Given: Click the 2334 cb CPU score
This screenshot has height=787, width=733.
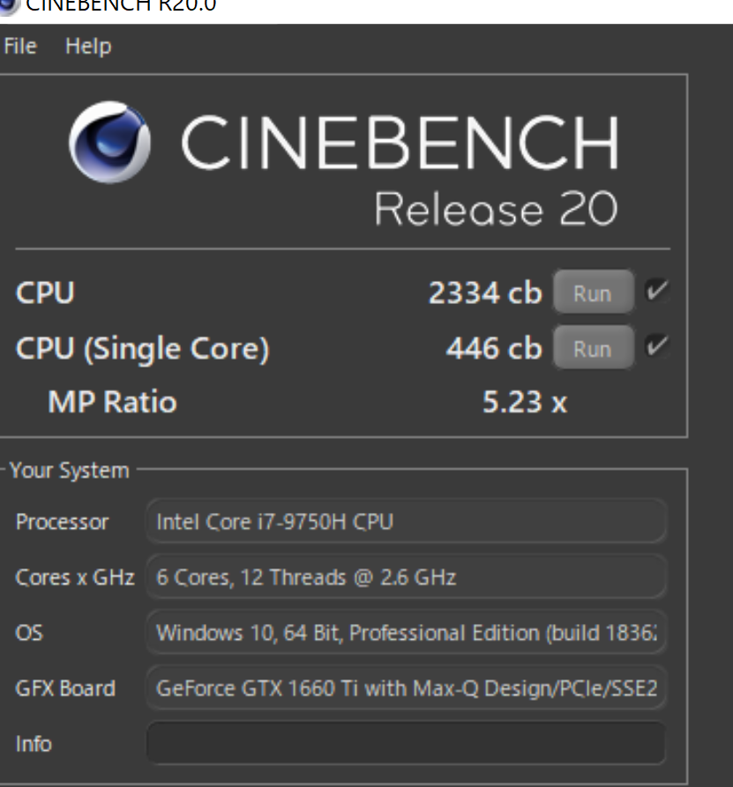Looking at the screenshot, I should point(485,293).
